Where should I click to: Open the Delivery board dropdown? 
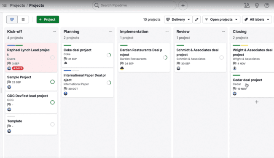178,19
